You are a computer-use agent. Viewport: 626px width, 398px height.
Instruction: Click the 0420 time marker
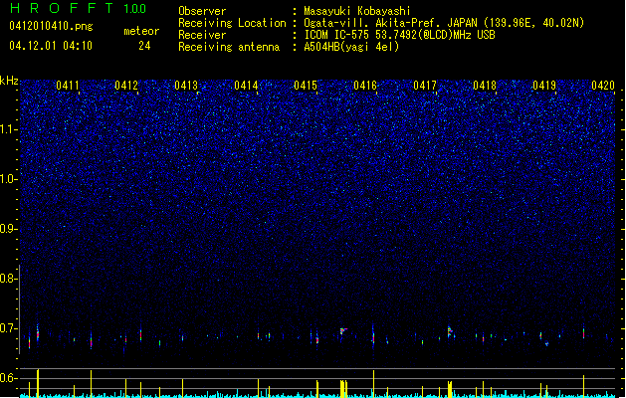[x=603, y=86]
